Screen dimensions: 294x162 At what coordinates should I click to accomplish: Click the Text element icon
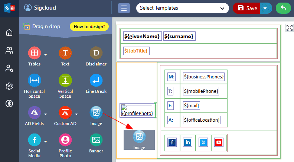pyautogui.click(x=65, y=53)
